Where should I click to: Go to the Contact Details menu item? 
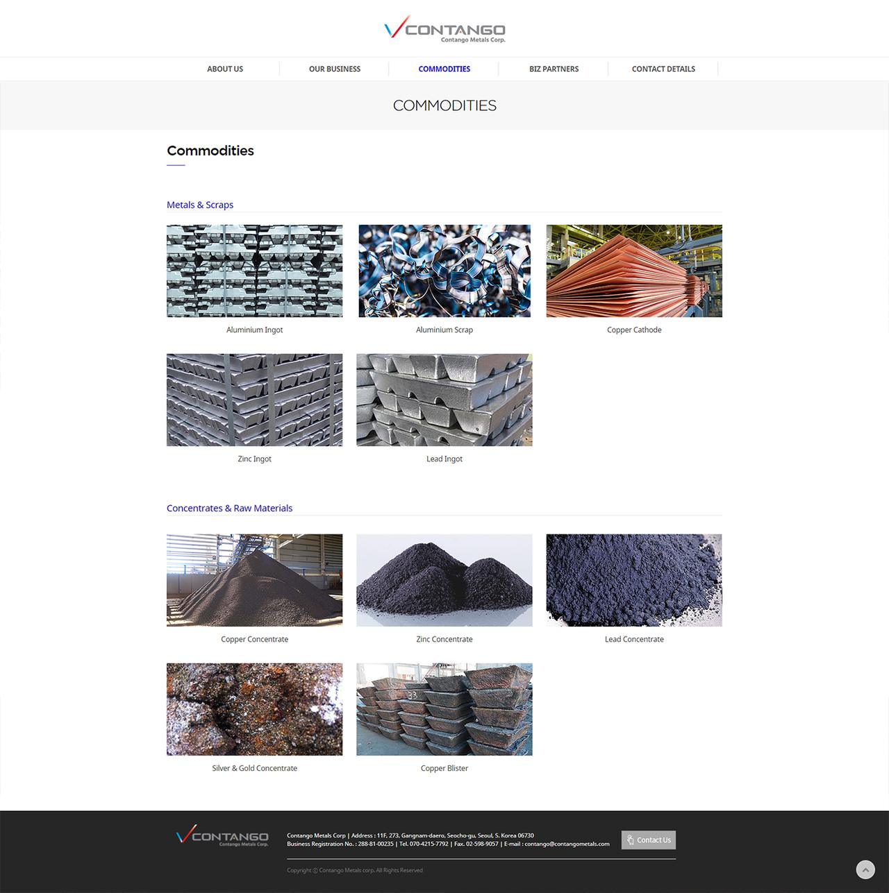[663, 69]
